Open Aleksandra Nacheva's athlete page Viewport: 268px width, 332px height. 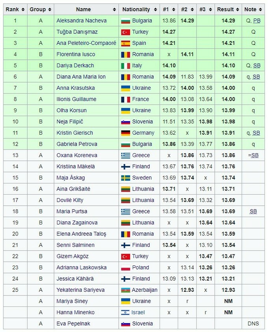click(82, 20)
